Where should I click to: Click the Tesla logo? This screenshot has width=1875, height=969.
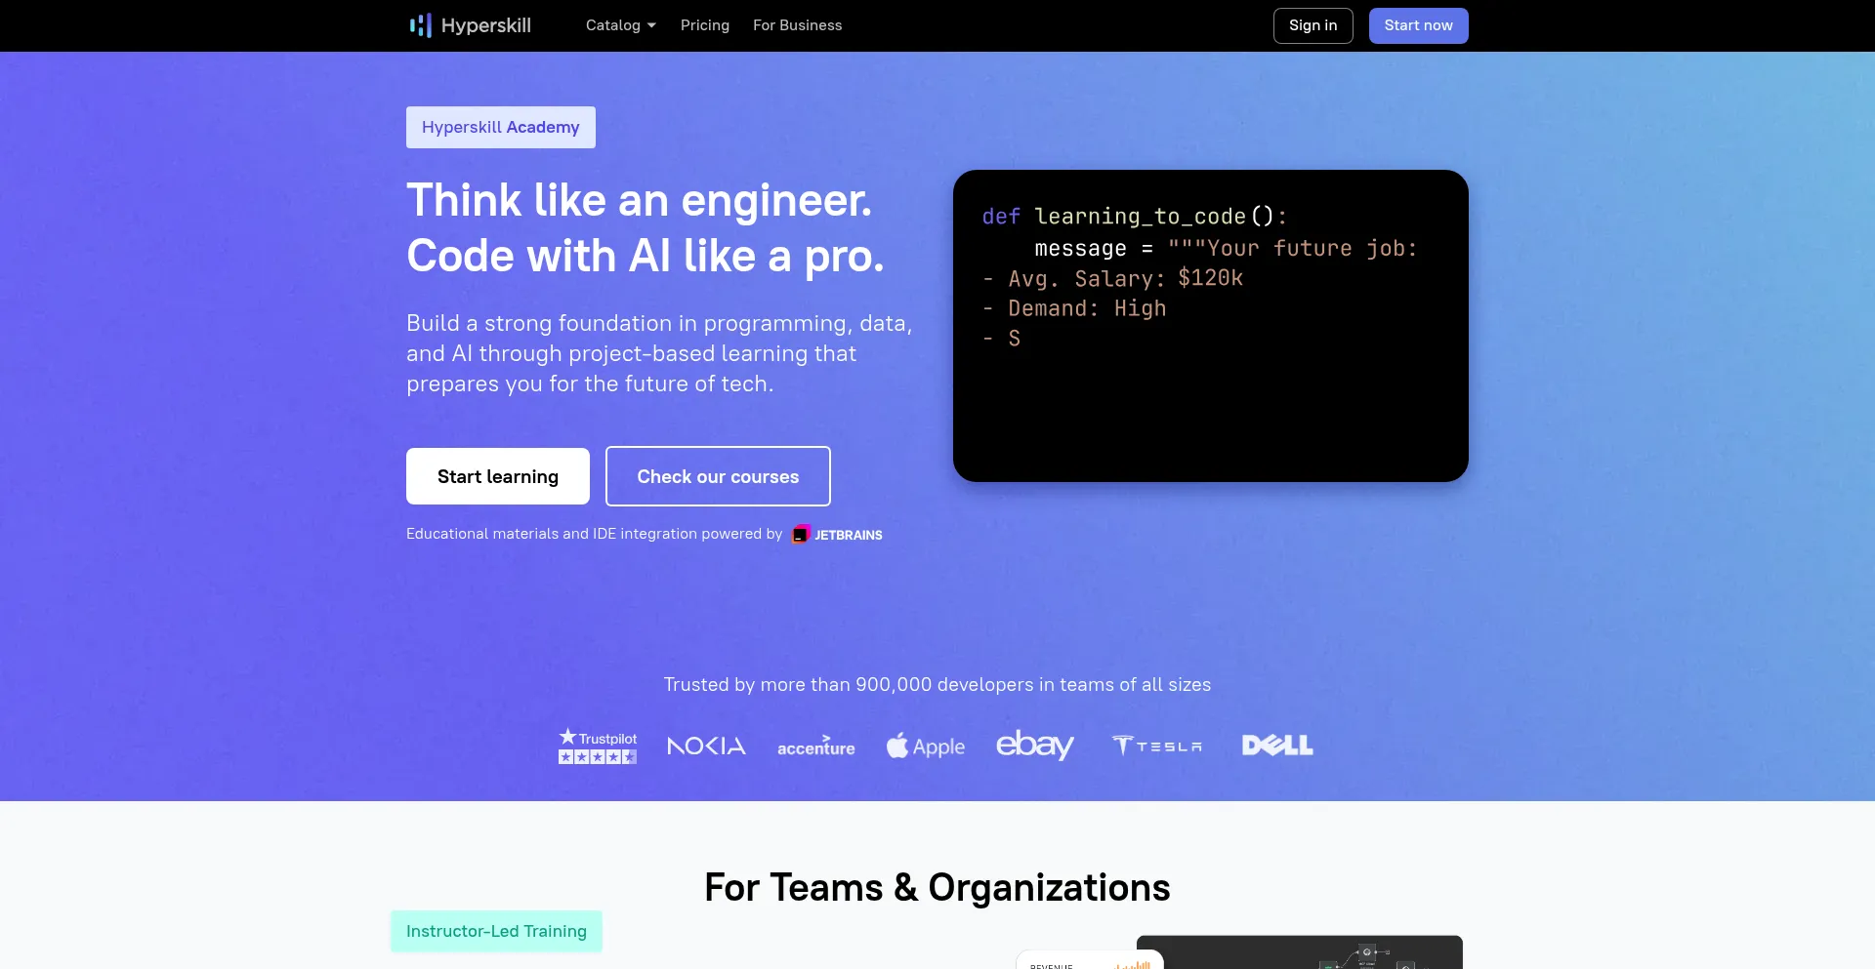pos(1157,747)
